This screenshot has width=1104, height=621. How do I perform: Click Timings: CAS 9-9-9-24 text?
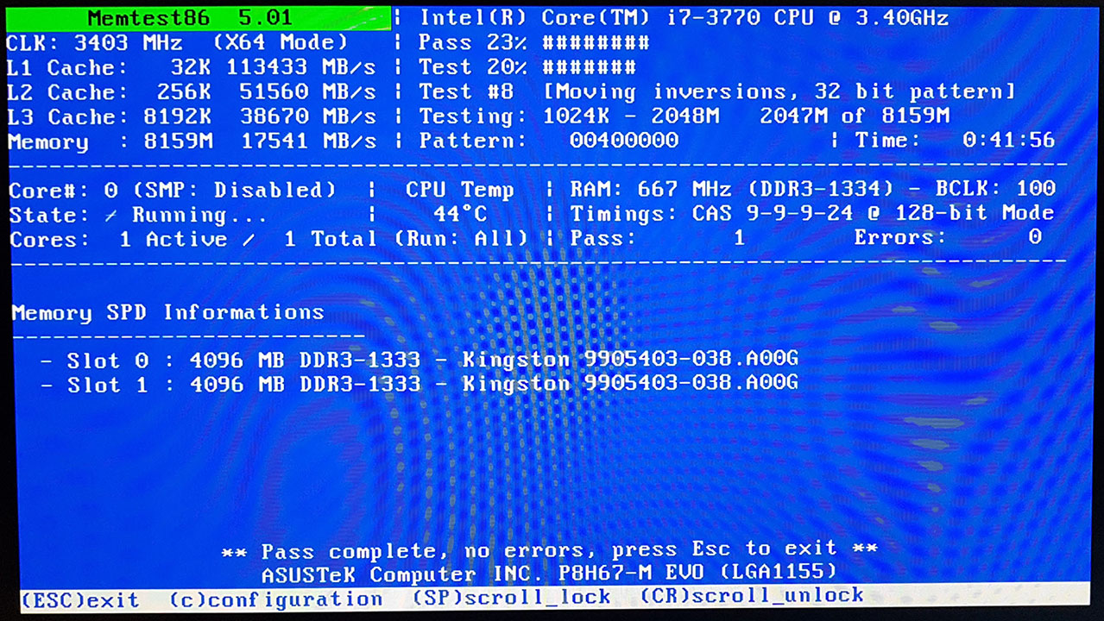coord(812,213)
